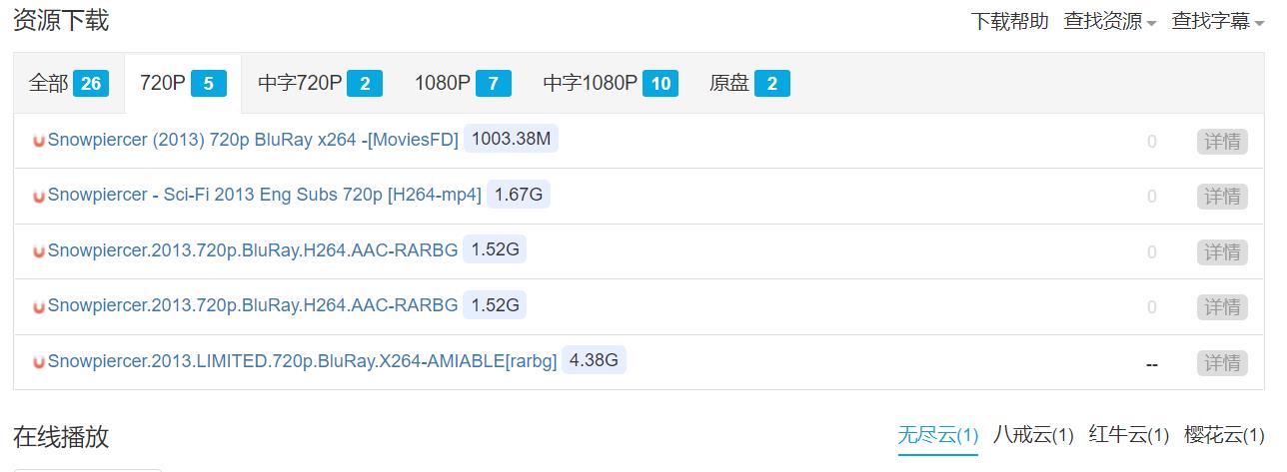
Task: Select 樱花云(1) playback source
Action: [x=1224, y=435]
